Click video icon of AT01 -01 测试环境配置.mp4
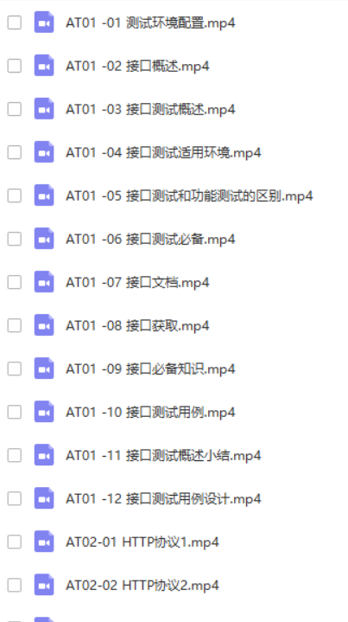The image size is (348, 622). coord(44,22)
